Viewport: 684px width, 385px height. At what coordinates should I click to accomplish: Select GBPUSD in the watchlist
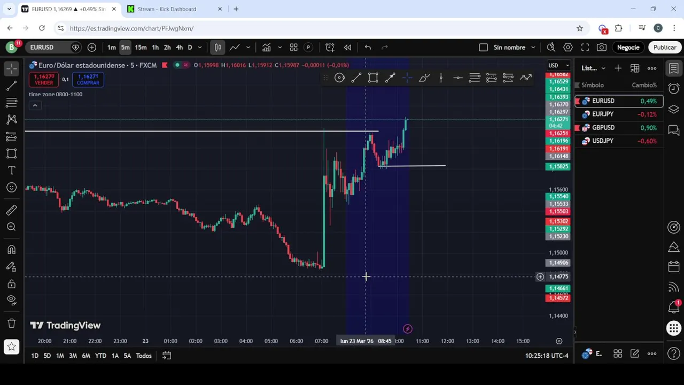619,127
